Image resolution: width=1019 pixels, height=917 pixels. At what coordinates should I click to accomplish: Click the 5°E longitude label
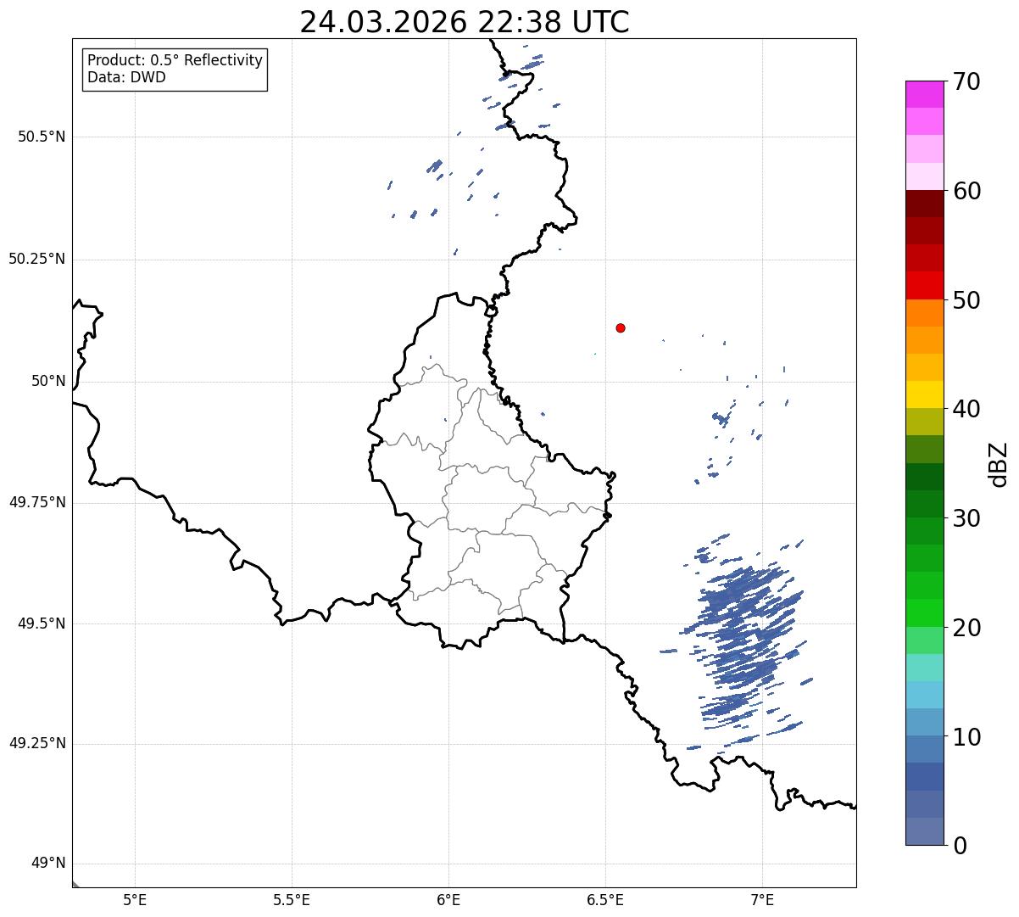135,900
